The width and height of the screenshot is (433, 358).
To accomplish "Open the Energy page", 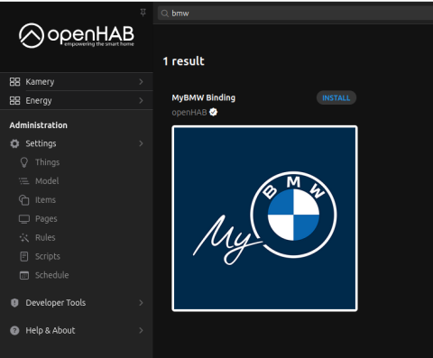I will click(77, 100).
